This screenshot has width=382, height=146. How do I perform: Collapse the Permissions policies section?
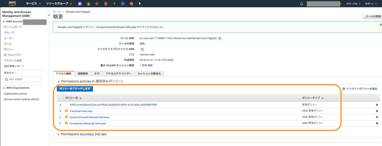click(59, 82)
